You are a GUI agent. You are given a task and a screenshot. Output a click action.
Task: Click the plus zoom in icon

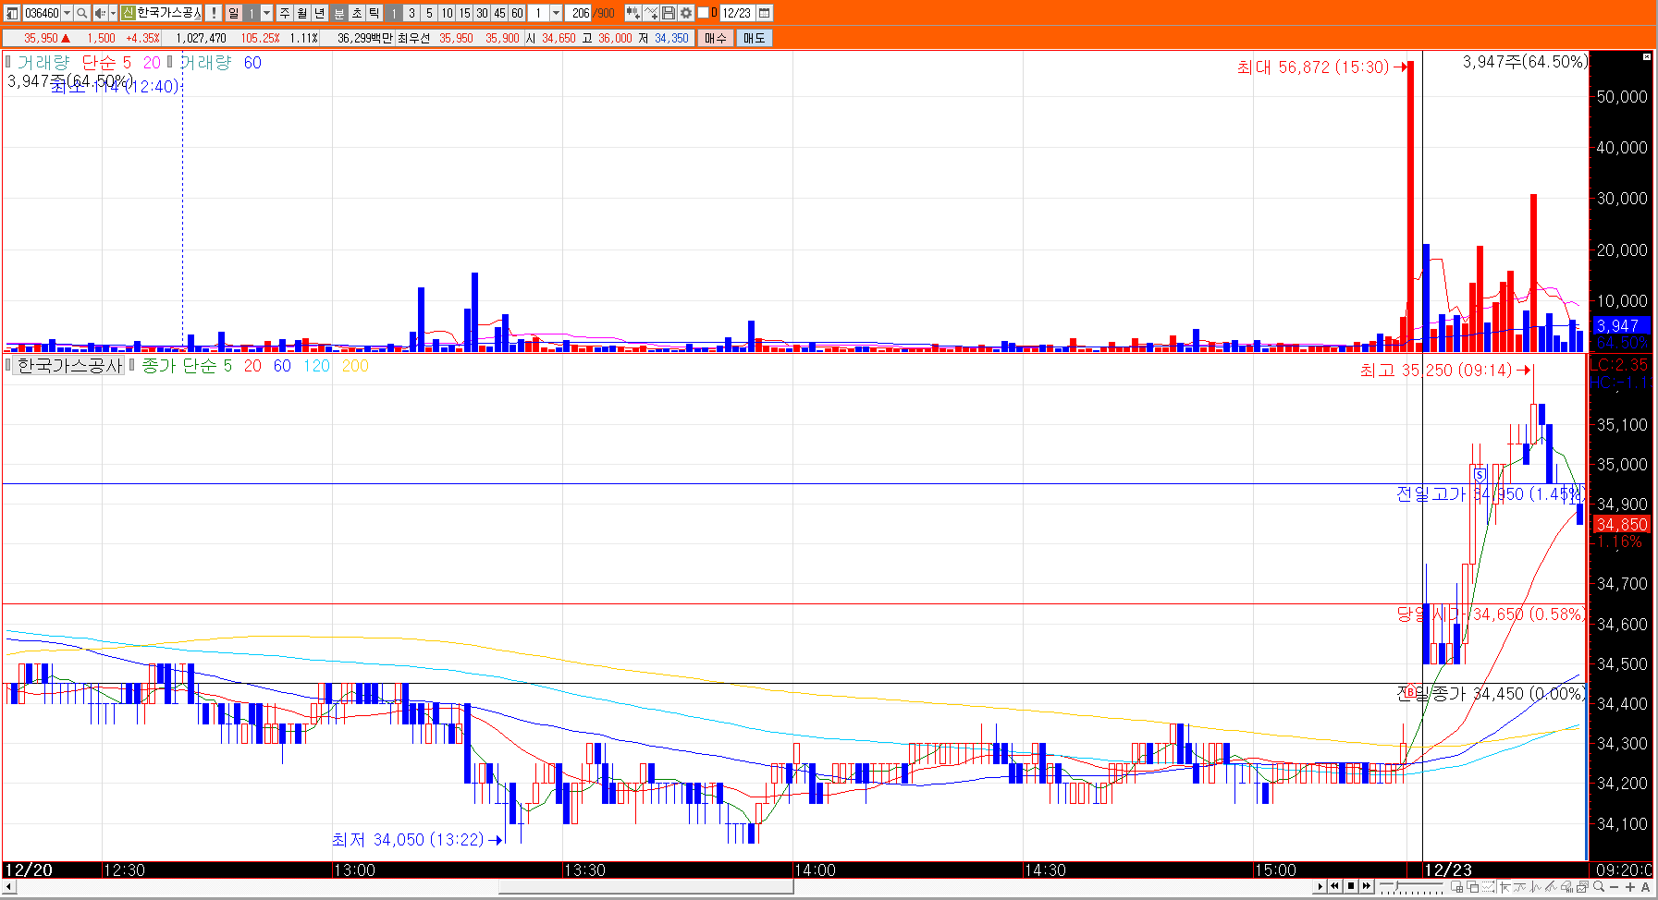tap(1630, 887)
